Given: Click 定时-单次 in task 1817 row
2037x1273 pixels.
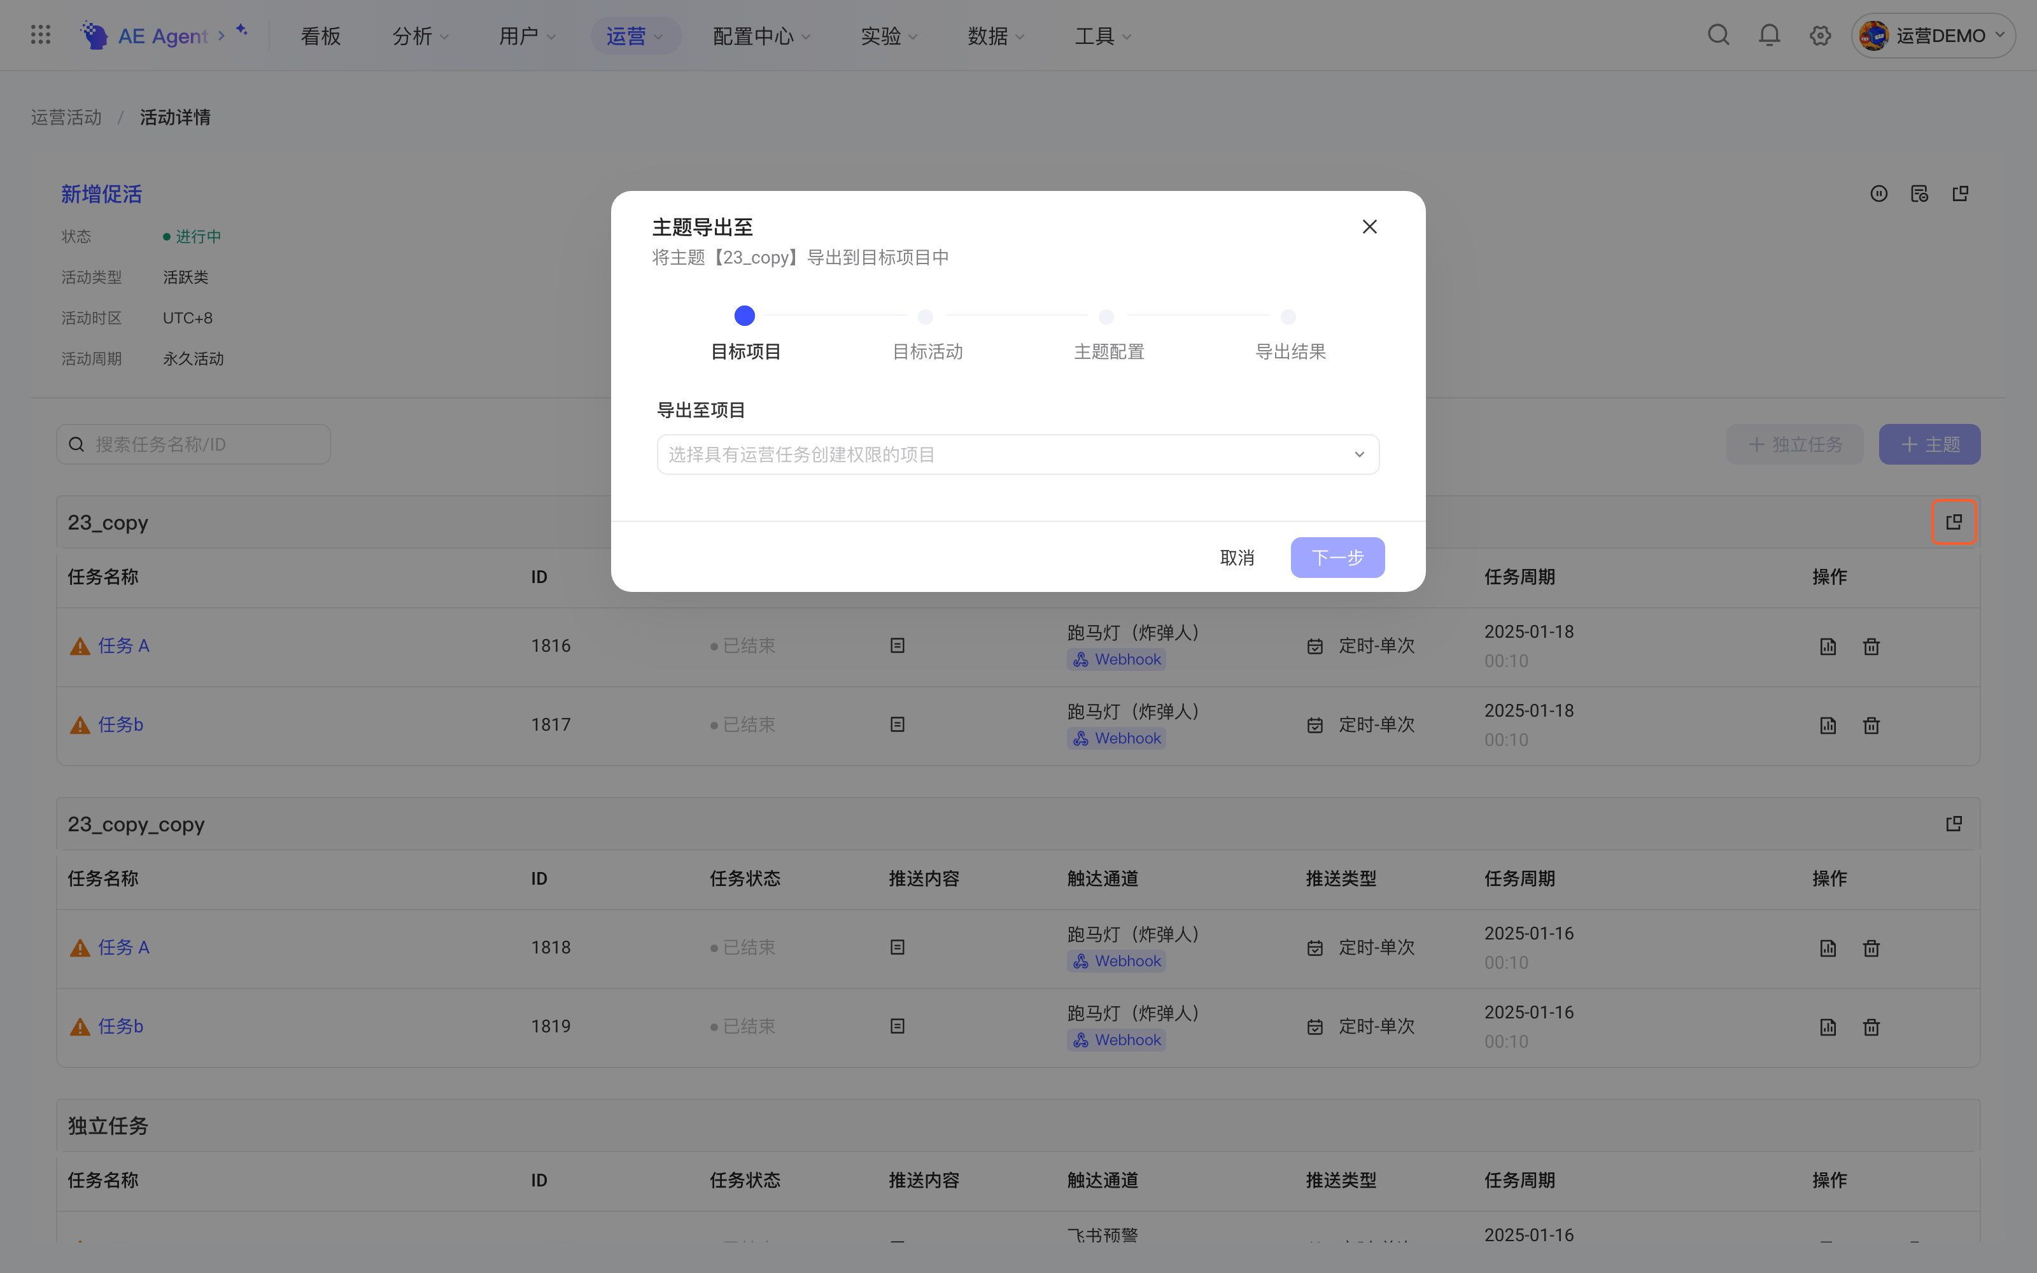Looking at the screenshot, I should [1376, 724].
